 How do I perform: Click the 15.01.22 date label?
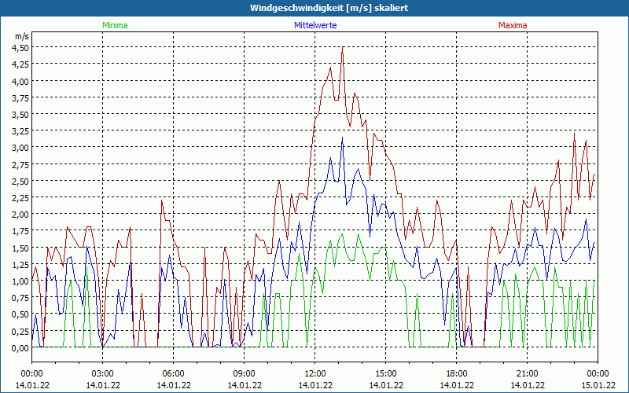598,385
